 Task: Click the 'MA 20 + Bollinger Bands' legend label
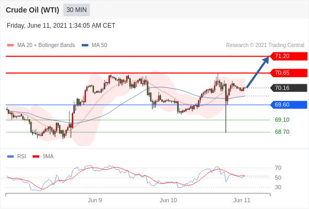[x=46, y=45]
